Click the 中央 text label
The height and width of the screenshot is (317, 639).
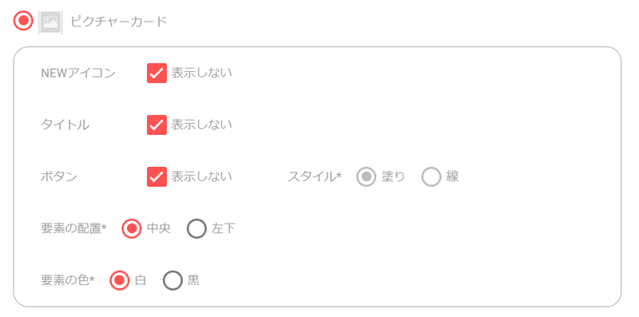pyautogui.click(x=159, y=228)
